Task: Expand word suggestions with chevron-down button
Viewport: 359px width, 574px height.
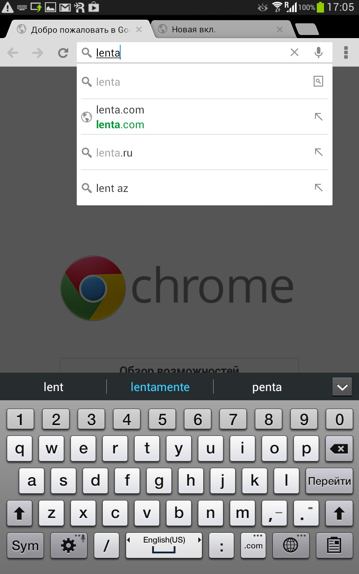Action: 342,387
